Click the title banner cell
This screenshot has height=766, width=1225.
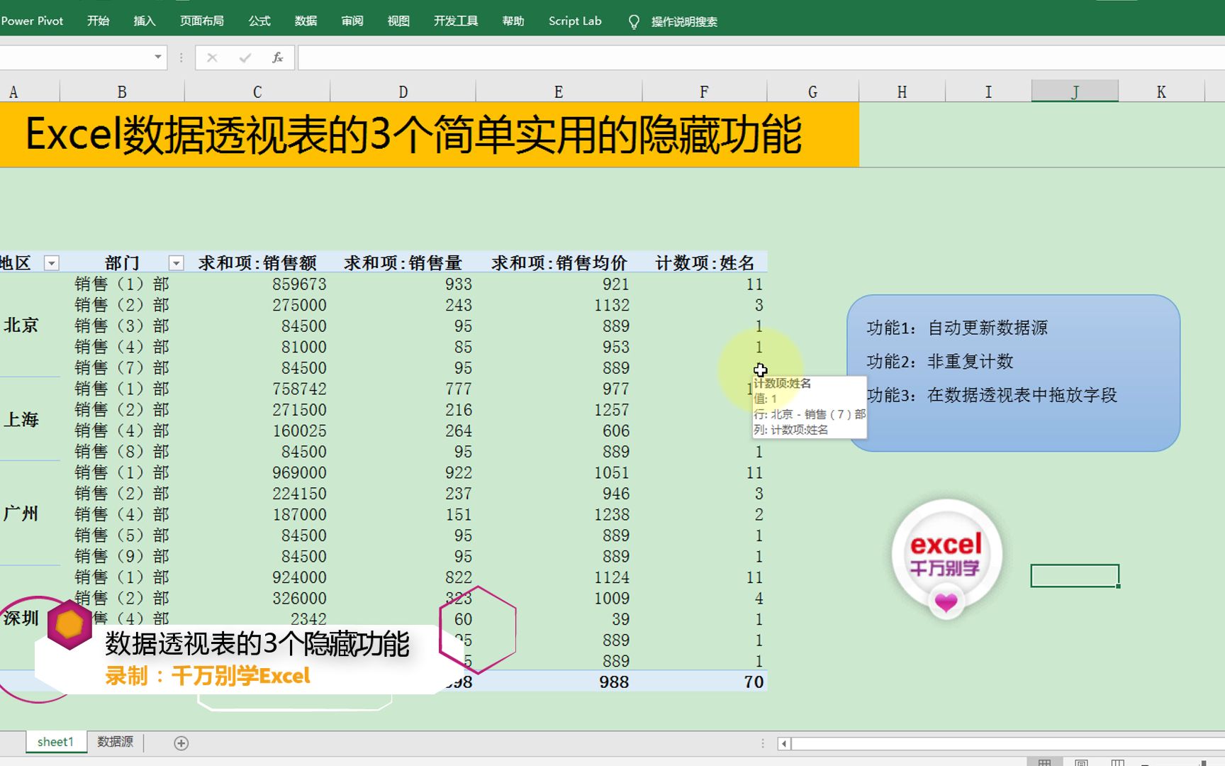[430, 135]
